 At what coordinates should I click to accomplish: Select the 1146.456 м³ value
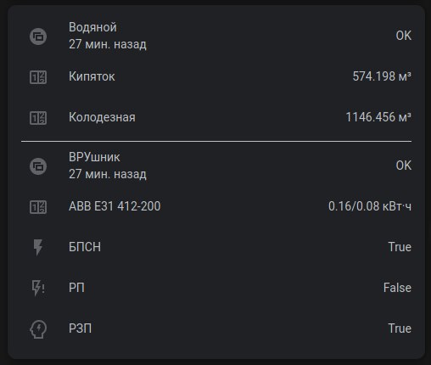(x=378, y=117)
